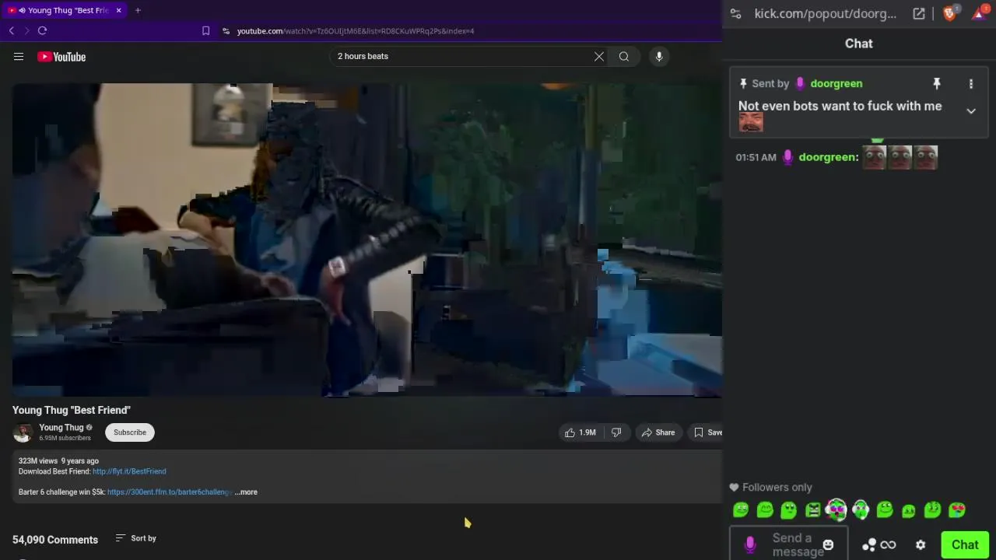The image size is (996, 560).
Task: Open the emoji picker smiley icon
Action: pyautogui.click(x=828, y=544)
